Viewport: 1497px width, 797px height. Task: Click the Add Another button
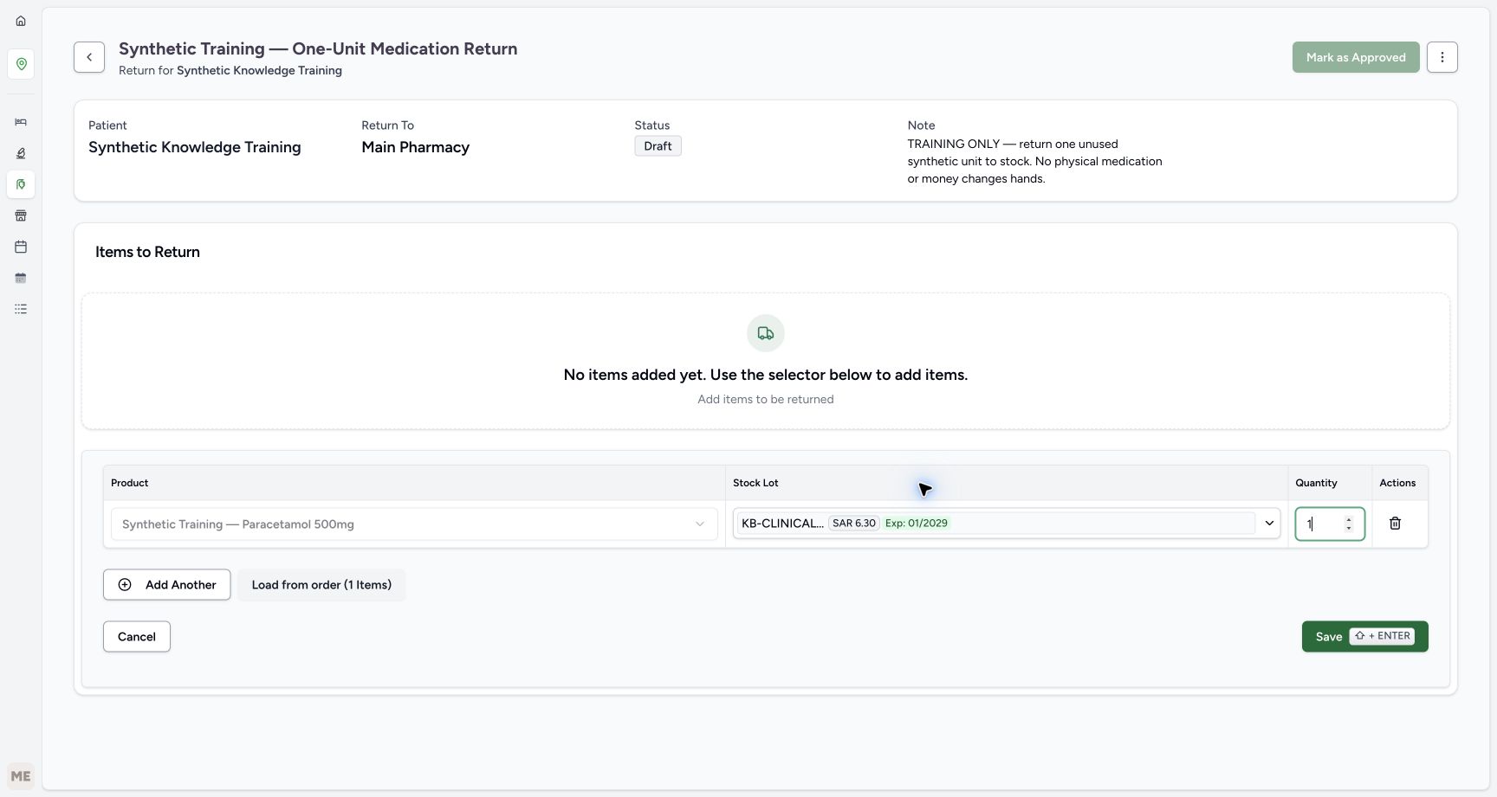[x=166, y=585]
